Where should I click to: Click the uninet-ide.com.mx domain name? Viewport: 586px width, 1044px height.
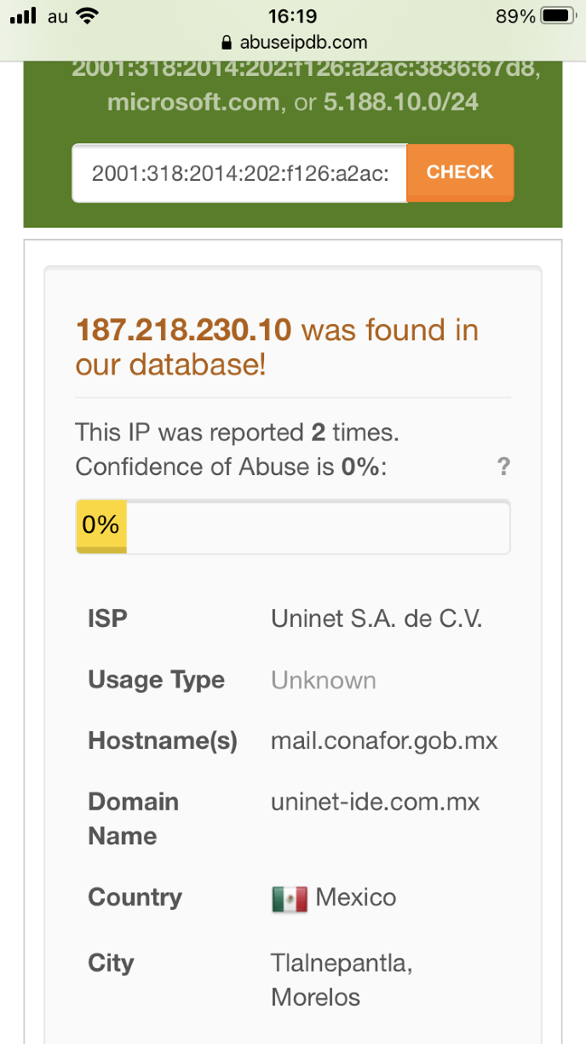coord(376,802)
